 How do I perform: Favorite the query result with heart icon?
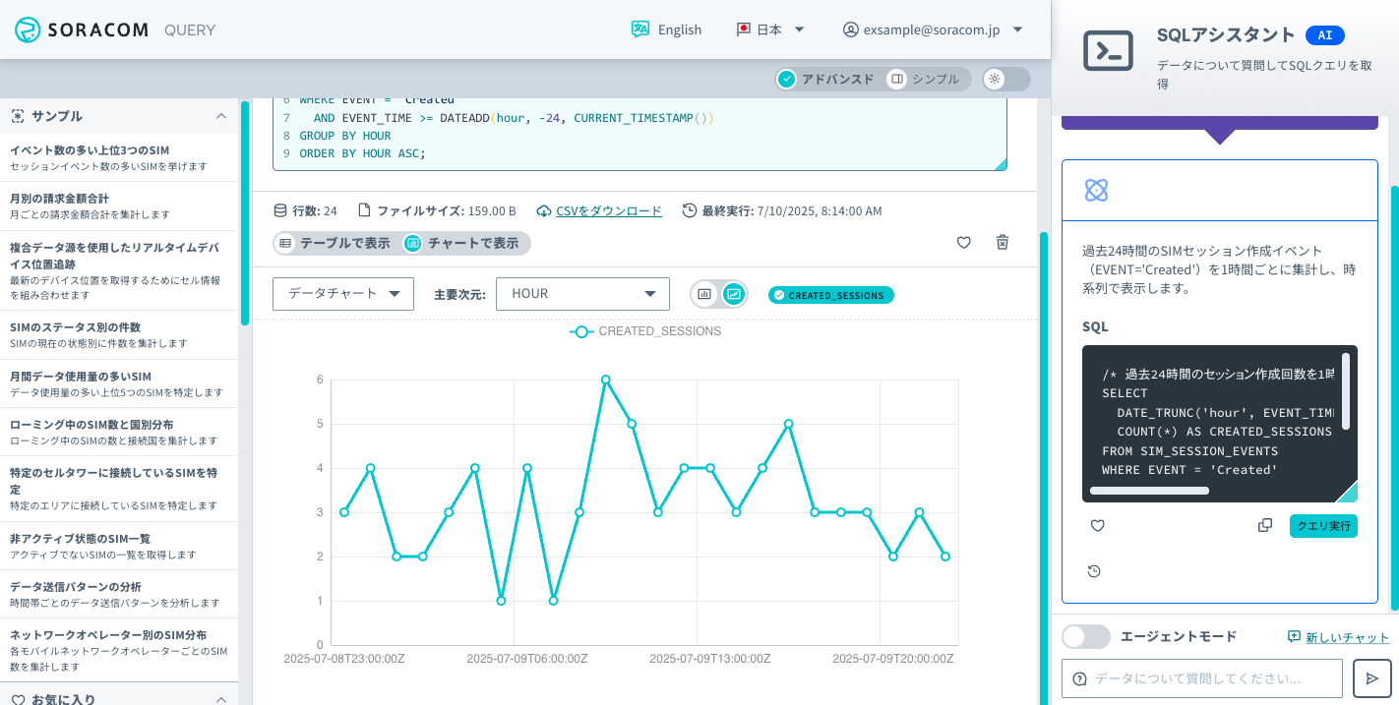[964, 242]
